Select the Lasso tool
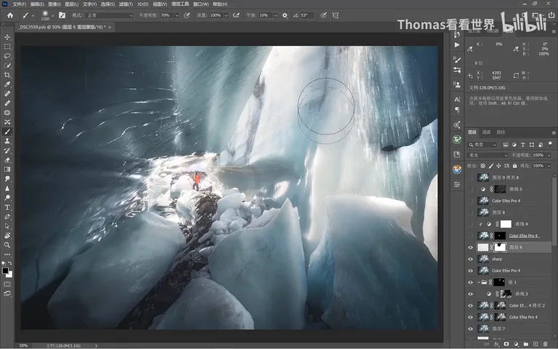The height and width of the screenshot is (349, 558). coord(7,56)
